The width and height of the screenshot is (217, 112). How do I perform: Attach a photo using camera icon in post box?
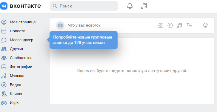click(161, 25)
